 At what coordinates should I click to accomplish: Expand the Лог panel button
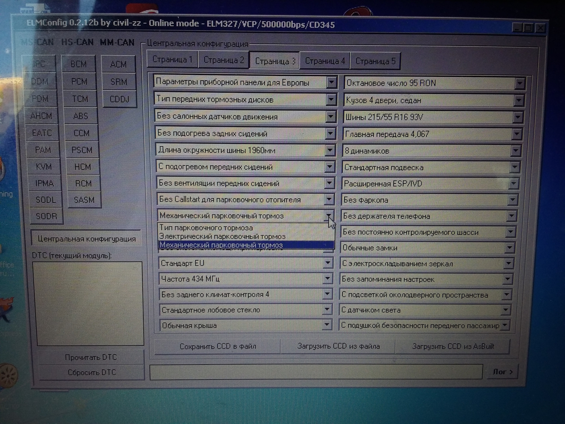(x=503, y=372)
